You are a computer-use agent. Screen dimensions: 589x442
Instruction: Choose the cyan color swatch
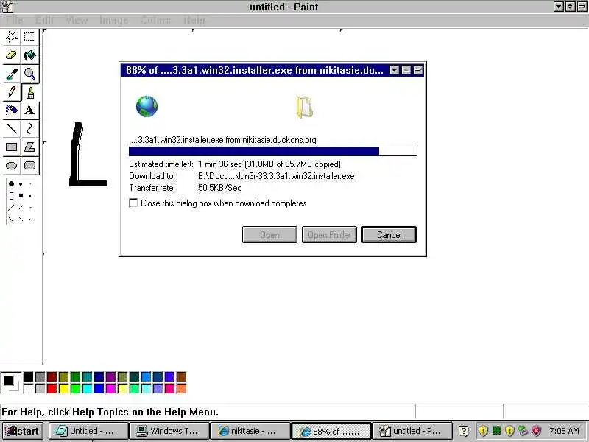[x=87, y=388]
